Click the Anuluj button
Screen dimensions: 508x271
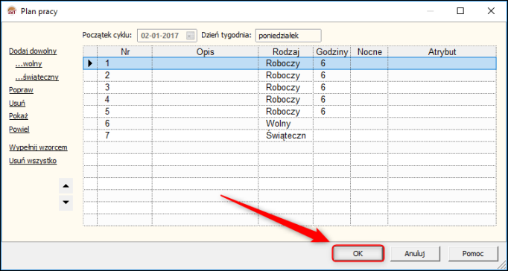[415, 254]
